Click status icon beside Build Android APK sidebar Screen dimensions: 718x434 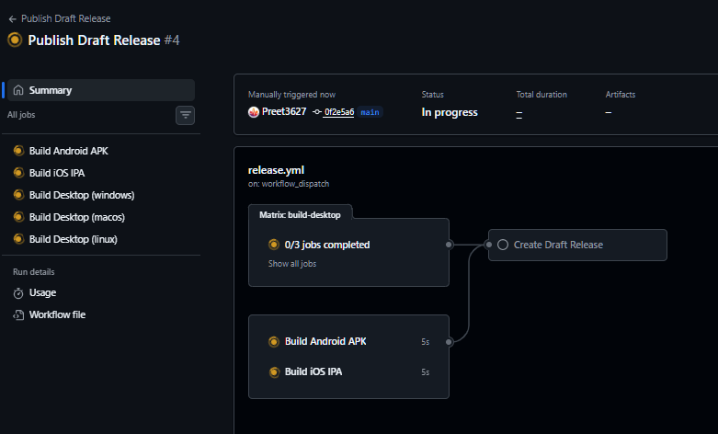18,151
